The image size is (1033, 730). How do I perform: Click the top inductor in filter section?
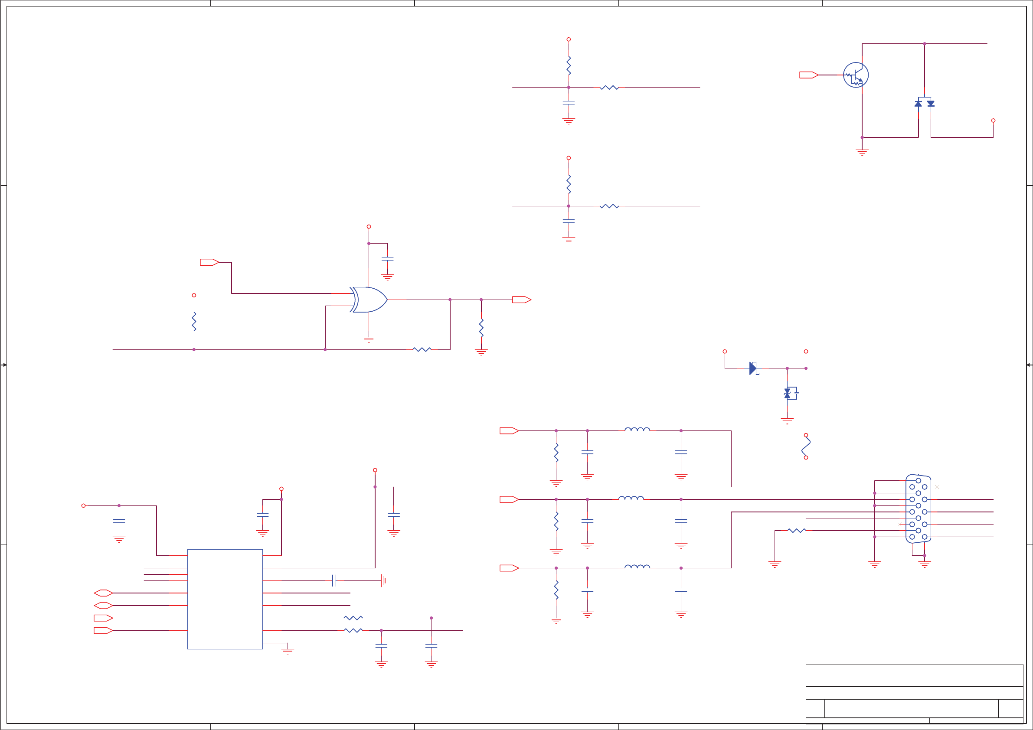tap(637, 430)
